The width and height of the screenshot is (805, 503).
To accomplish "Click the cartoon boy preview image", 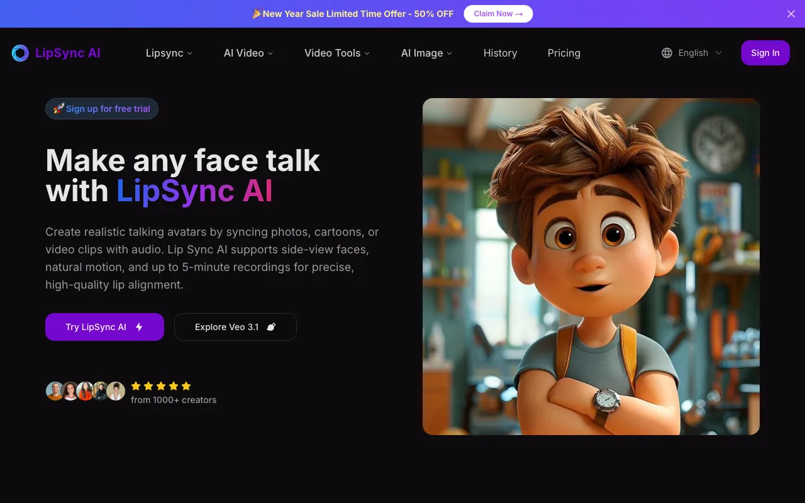I will tap(591, 267).
